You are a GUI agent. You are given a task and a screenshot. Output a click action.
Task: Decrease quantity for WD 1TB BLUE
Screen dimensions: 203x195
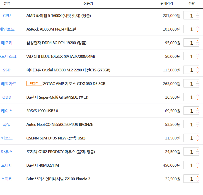coord(197,58)
